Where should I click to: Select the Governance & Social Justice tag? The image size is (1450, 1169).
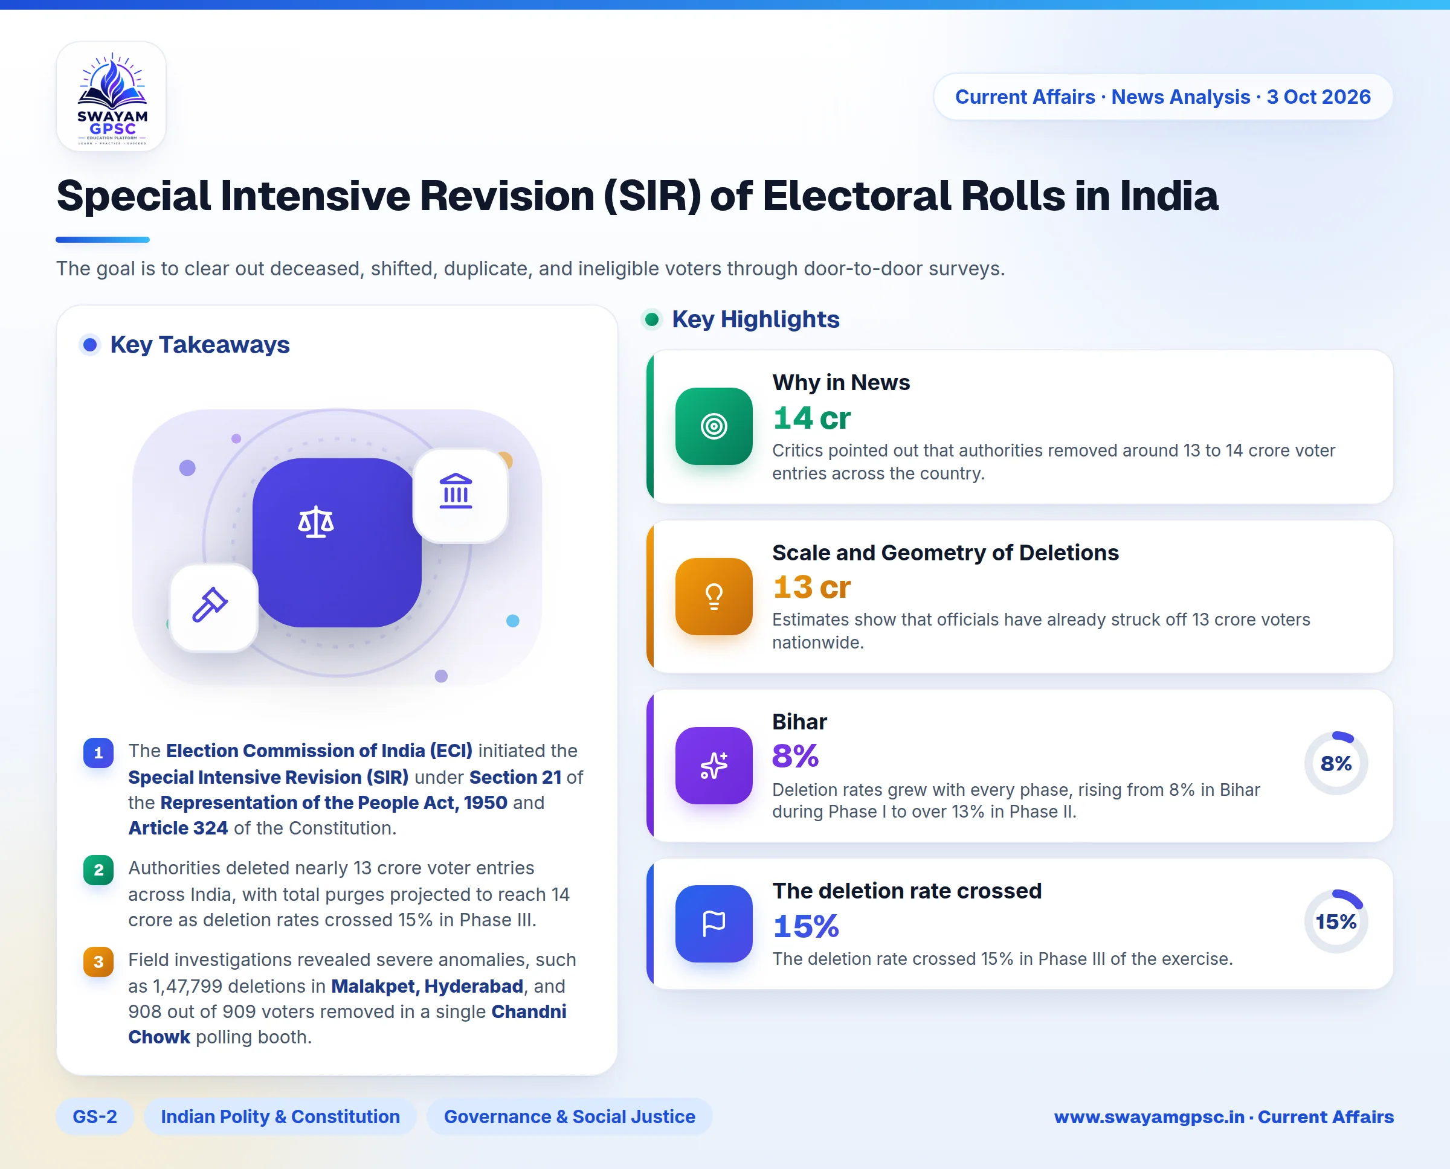[569, 1116]
